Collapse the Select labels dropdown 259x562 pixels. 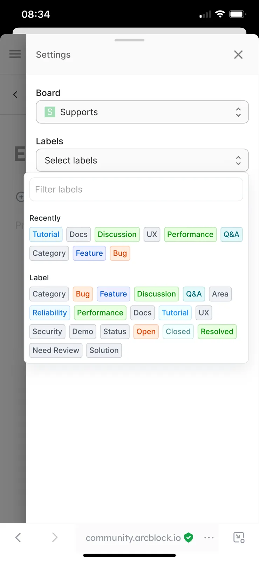pyautogui.click(x=142, y=160)
